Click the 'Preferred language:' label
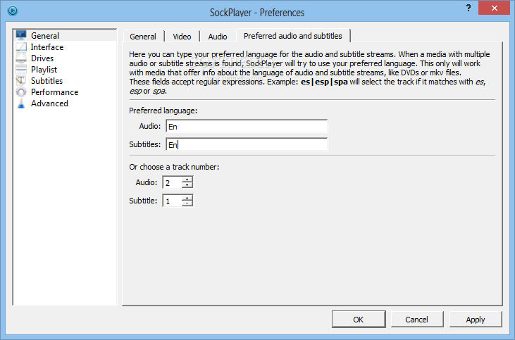The width and height of the screenshot is (515, 340). click(163, 111)
